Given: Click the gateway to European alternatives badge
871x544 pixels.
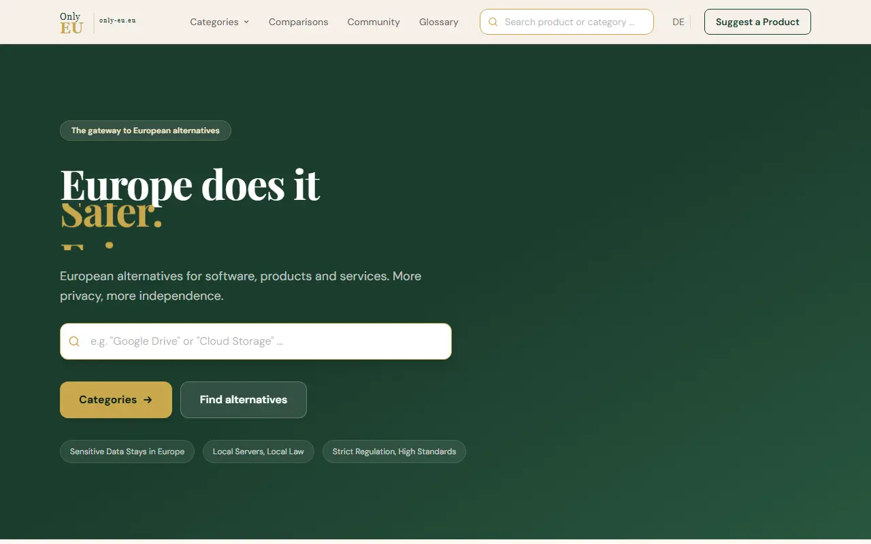Looking at the screenshot, I should tap(146, 131).
